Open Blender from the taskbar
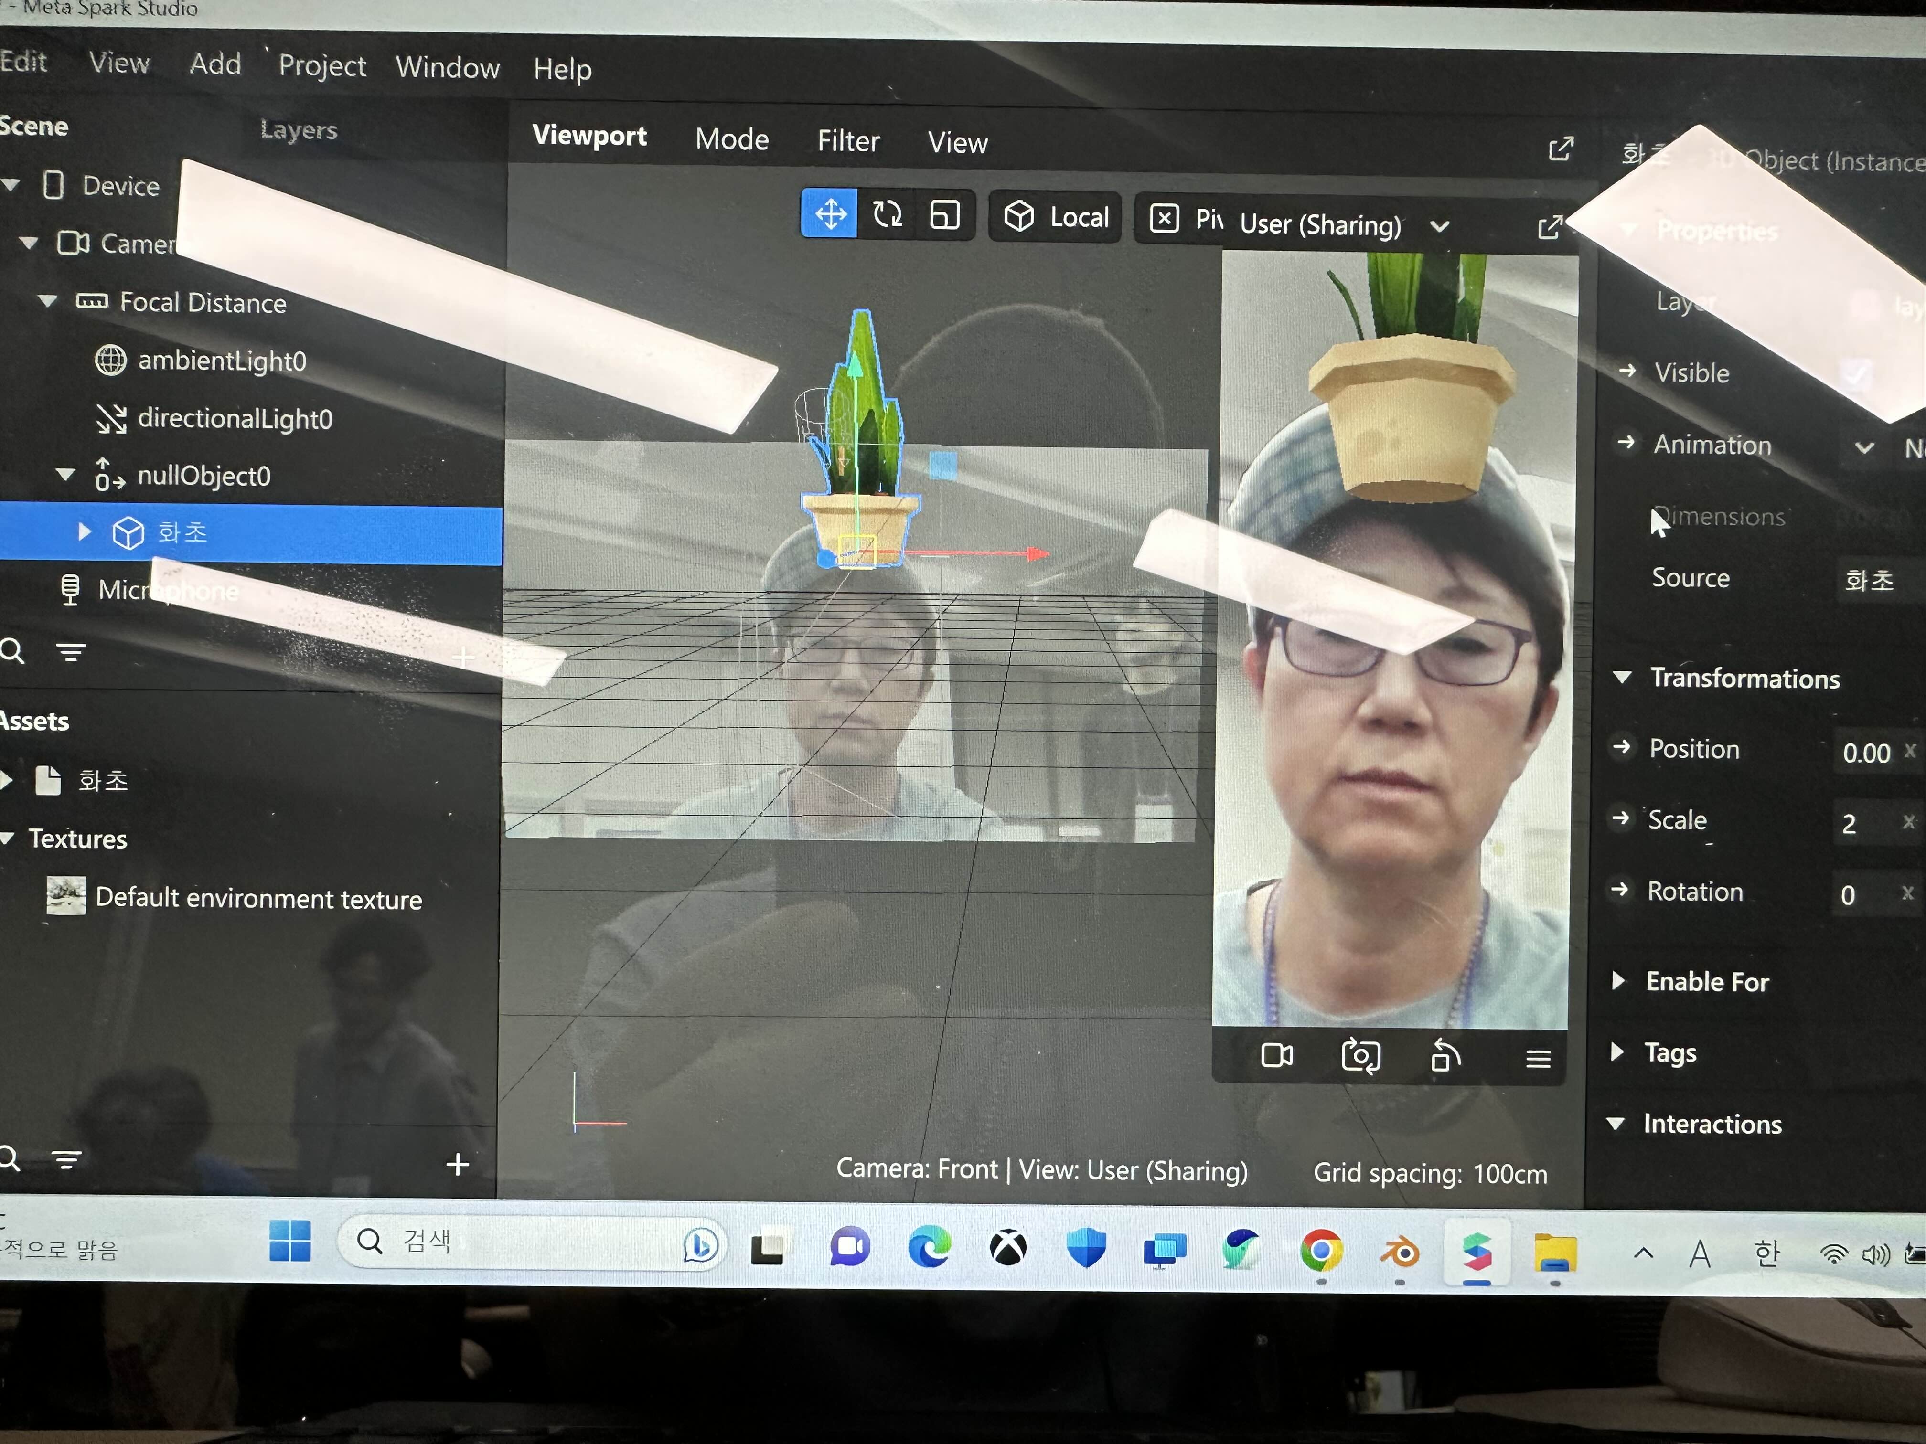1926x1444 pixels. tap(1399, 1253)
